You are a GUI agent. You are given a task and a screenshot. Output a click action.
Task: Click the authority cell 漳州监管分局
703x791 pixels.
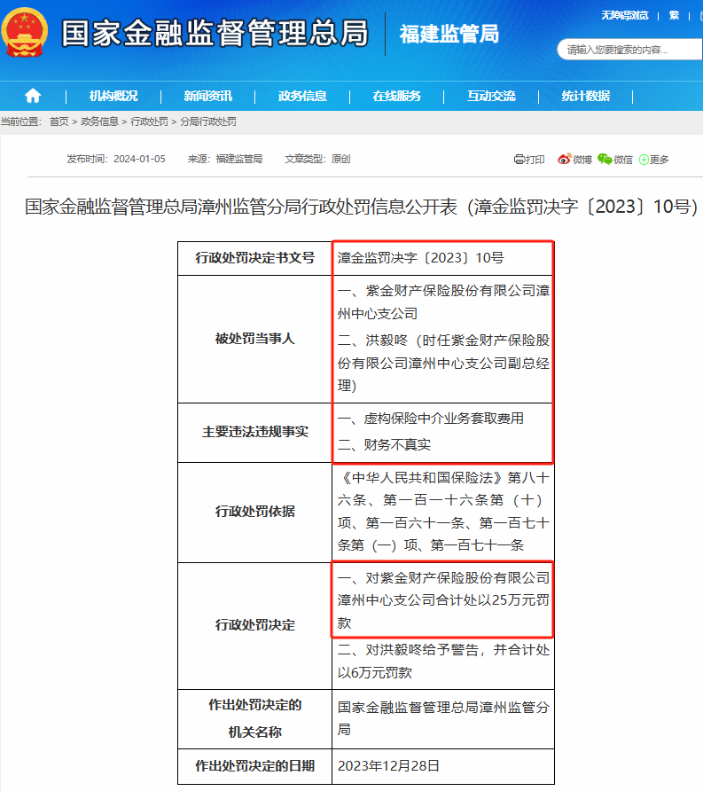[443, 718]
